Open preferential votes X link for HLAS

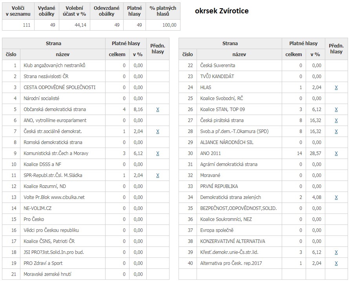(x=336, y=88)
